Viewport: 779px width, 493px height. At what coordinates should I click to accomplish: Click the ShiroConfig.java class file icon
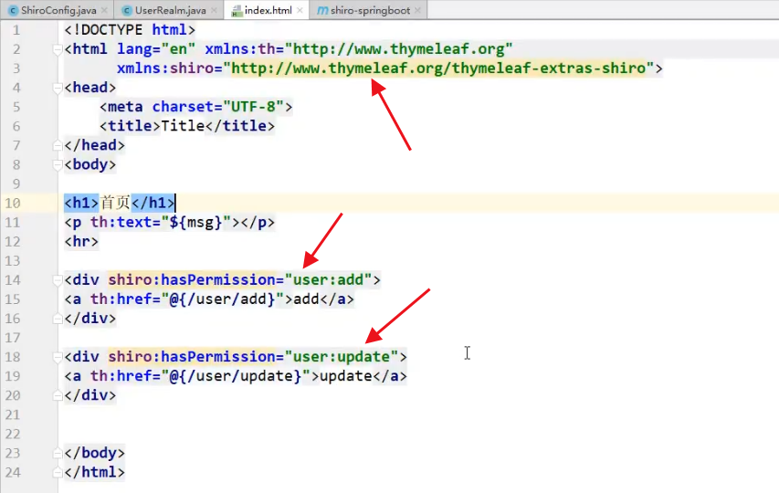point(14,10)
